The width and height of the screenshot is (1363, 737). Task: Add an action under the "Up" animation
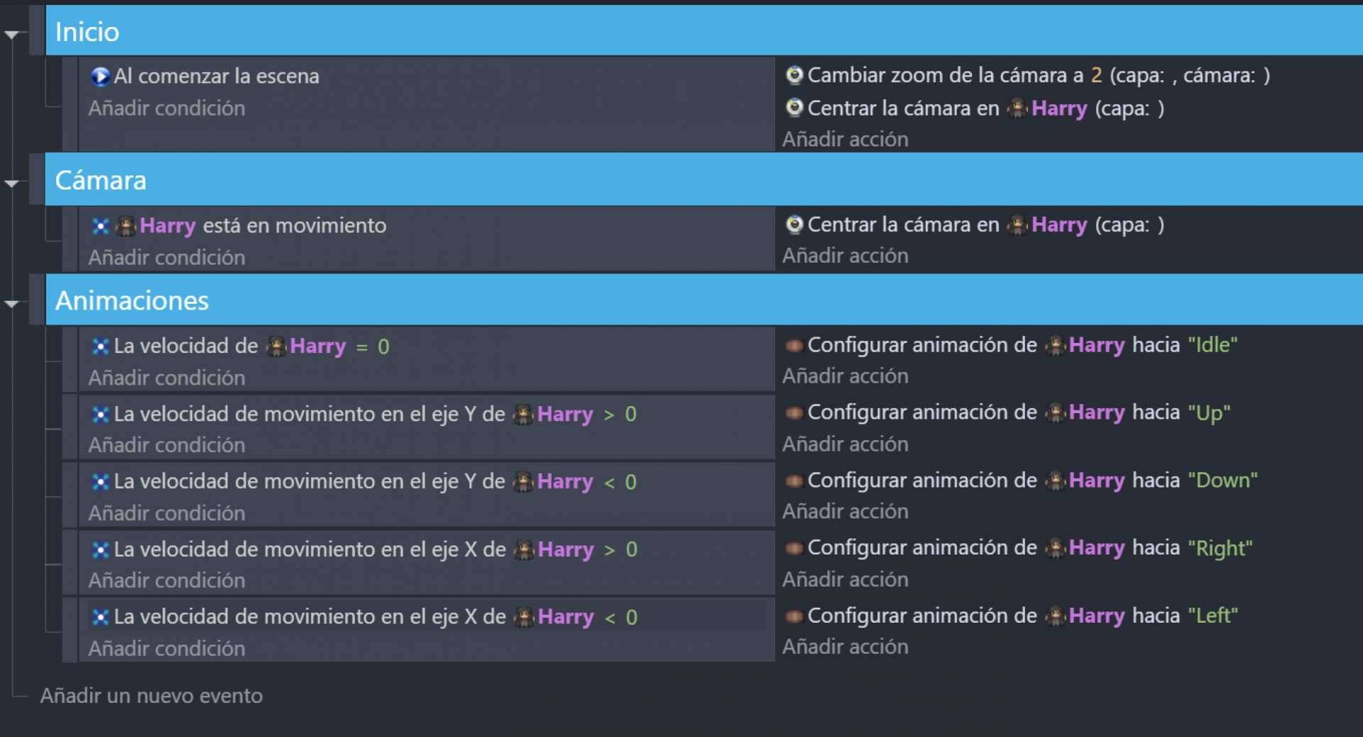pyautogui.click(x=845, y=444)
